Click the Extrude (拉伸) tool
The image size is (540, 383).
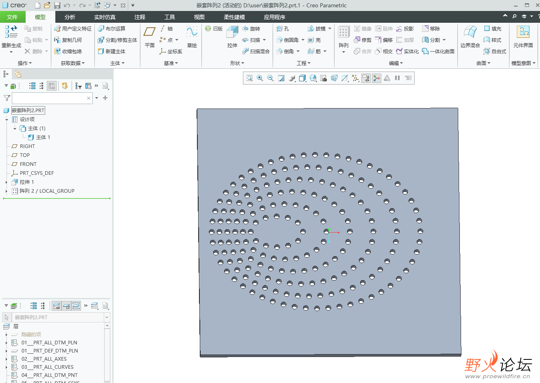(232, 37)
